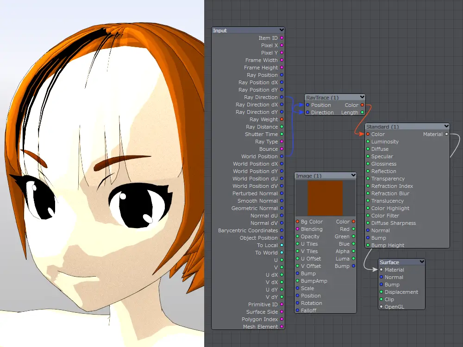Screen dimensions: 463x347
Task: Toggle the Surface node header arrow
Action: coord(422,262)
